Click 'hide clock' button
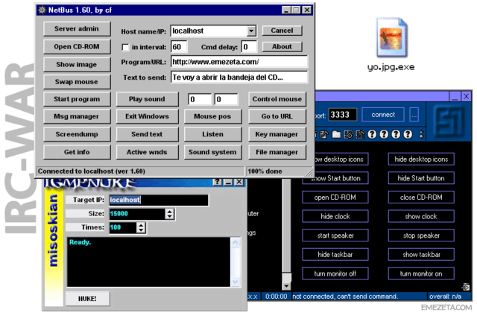This screenshot has width=477, height=313. (x=335, y=216)
